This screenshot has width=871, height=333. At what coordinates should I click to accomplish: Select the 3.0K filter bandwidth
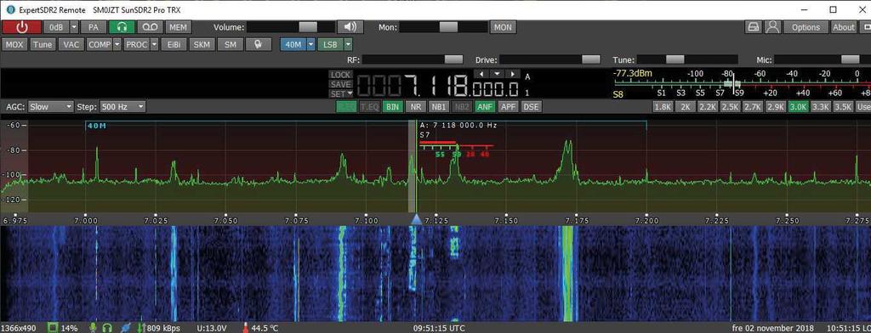798,106
